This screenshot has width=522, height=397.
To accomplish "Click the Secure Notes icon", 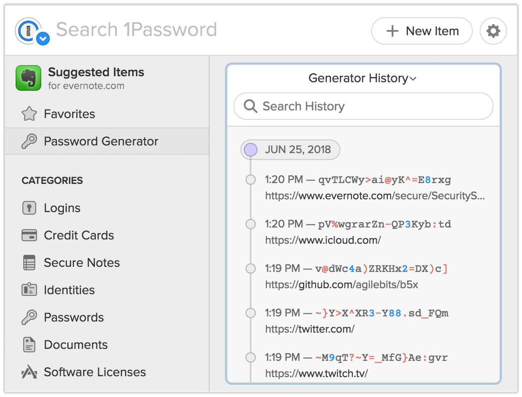I will [x=29, y=262].
